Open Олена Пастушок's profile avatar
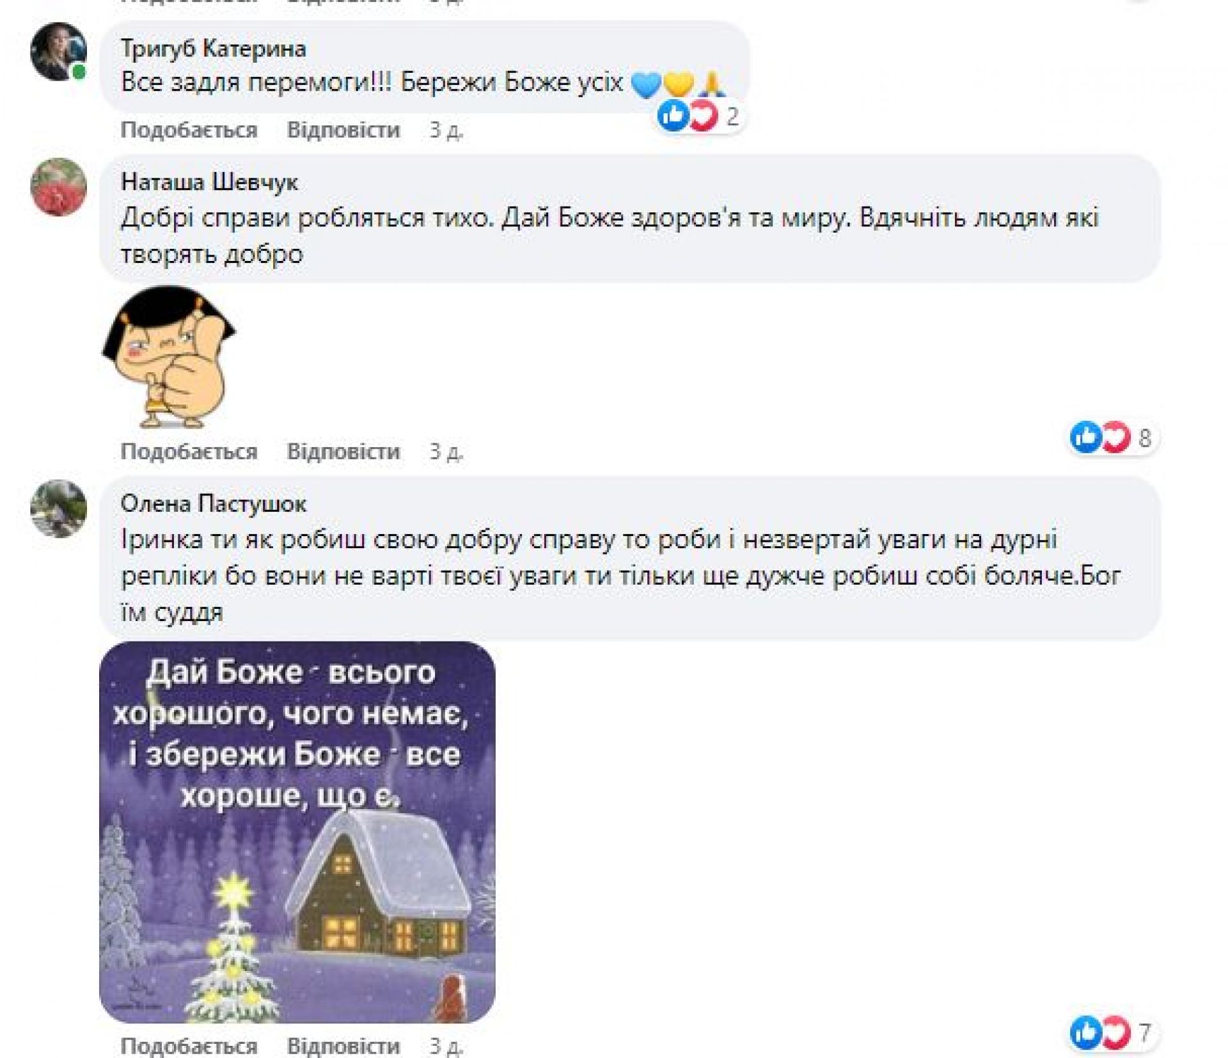Viewport: 1228px width, 1058px height. (x=59, y=509)
